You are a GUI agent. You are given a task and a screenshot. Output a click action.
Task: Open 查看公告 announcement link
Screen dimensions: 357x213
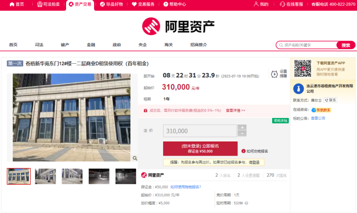coord(318,118)
